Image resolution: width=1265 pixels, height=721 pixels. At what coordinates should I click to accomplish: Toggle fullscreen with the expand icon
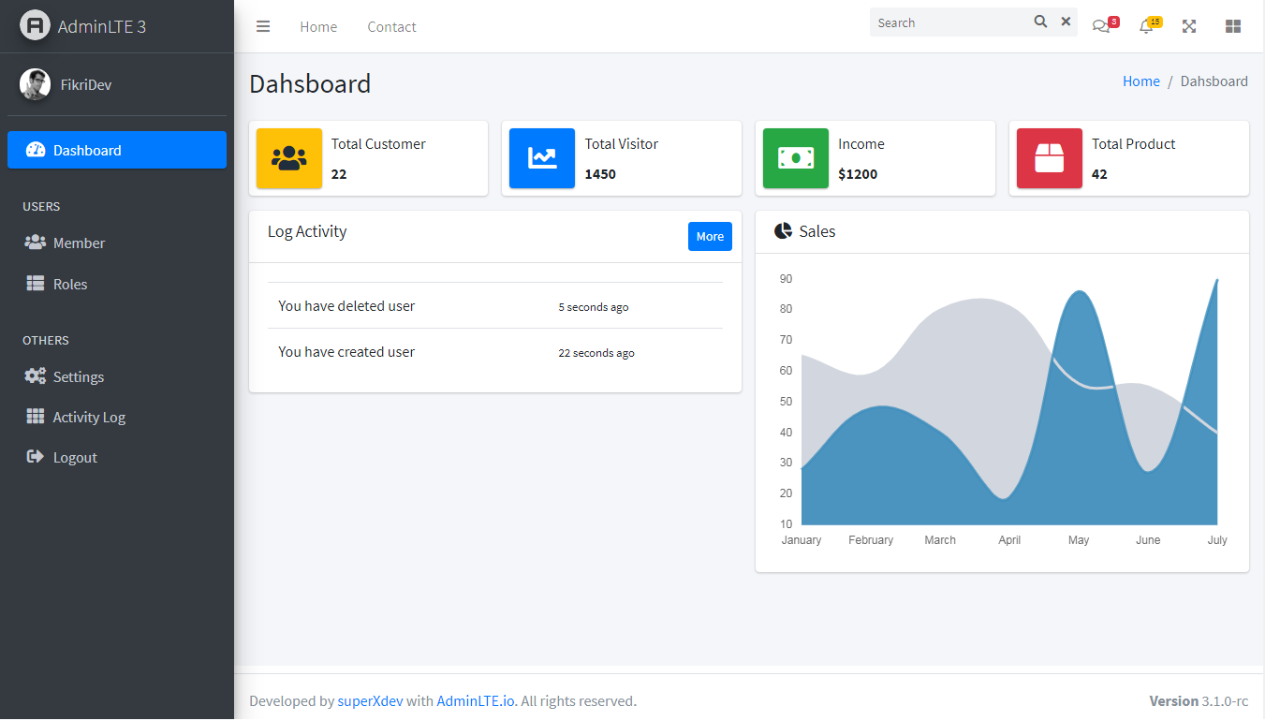[x=1189, y=26]
